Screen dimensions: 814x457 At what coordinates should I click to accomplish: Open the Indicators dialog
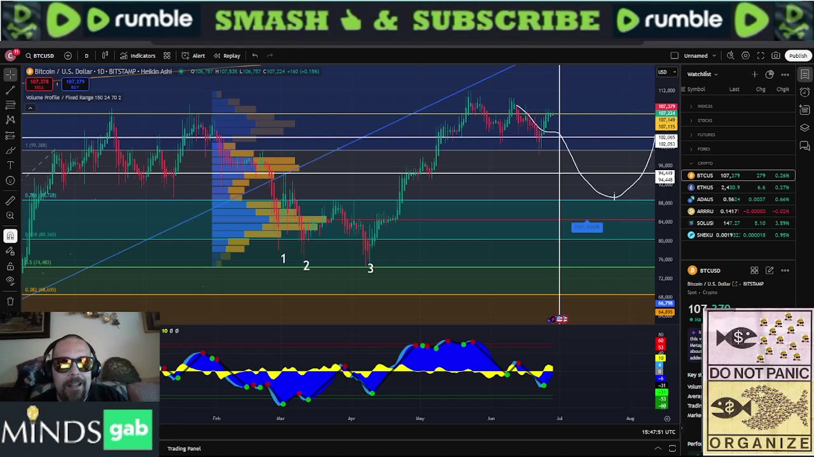tap(138, 56)
